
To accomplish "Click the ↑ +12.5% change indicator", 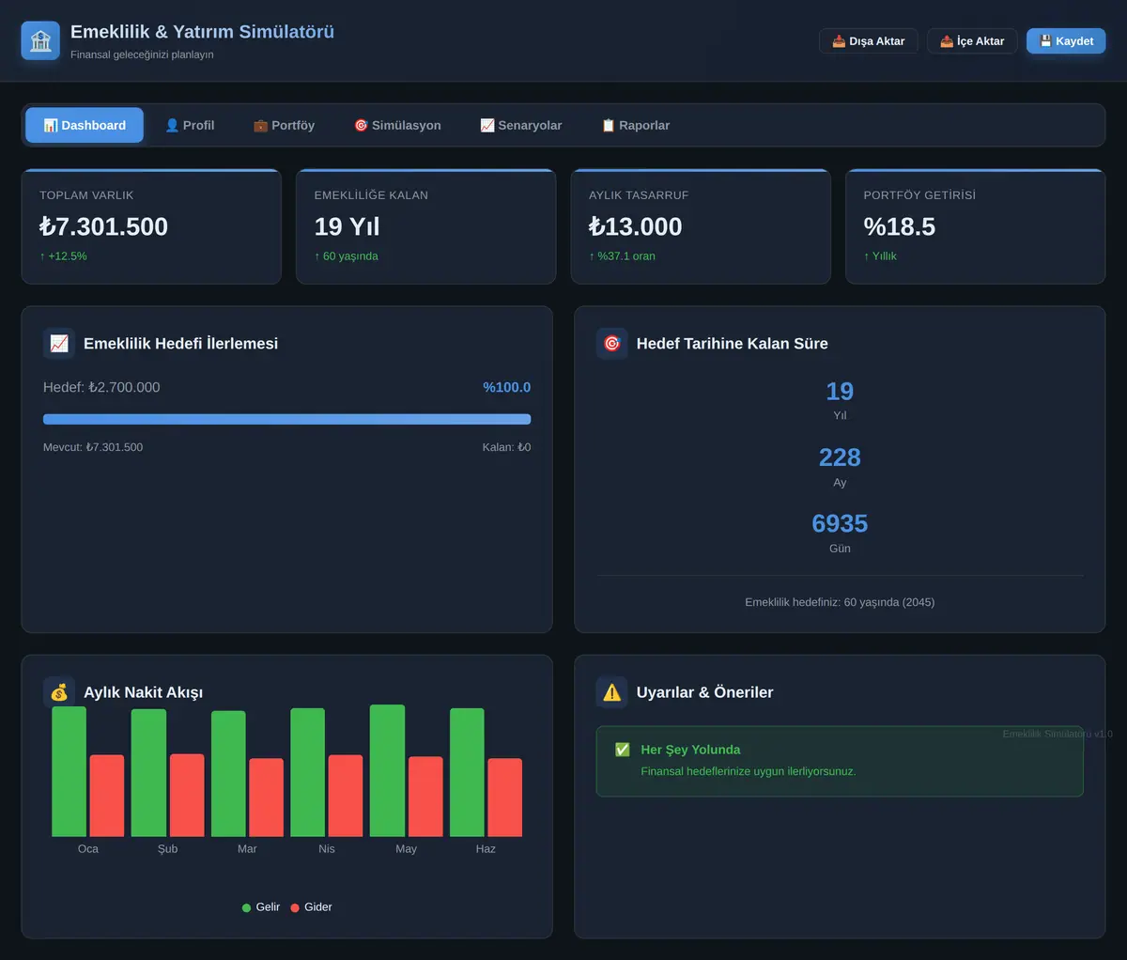I will point(63,255).
